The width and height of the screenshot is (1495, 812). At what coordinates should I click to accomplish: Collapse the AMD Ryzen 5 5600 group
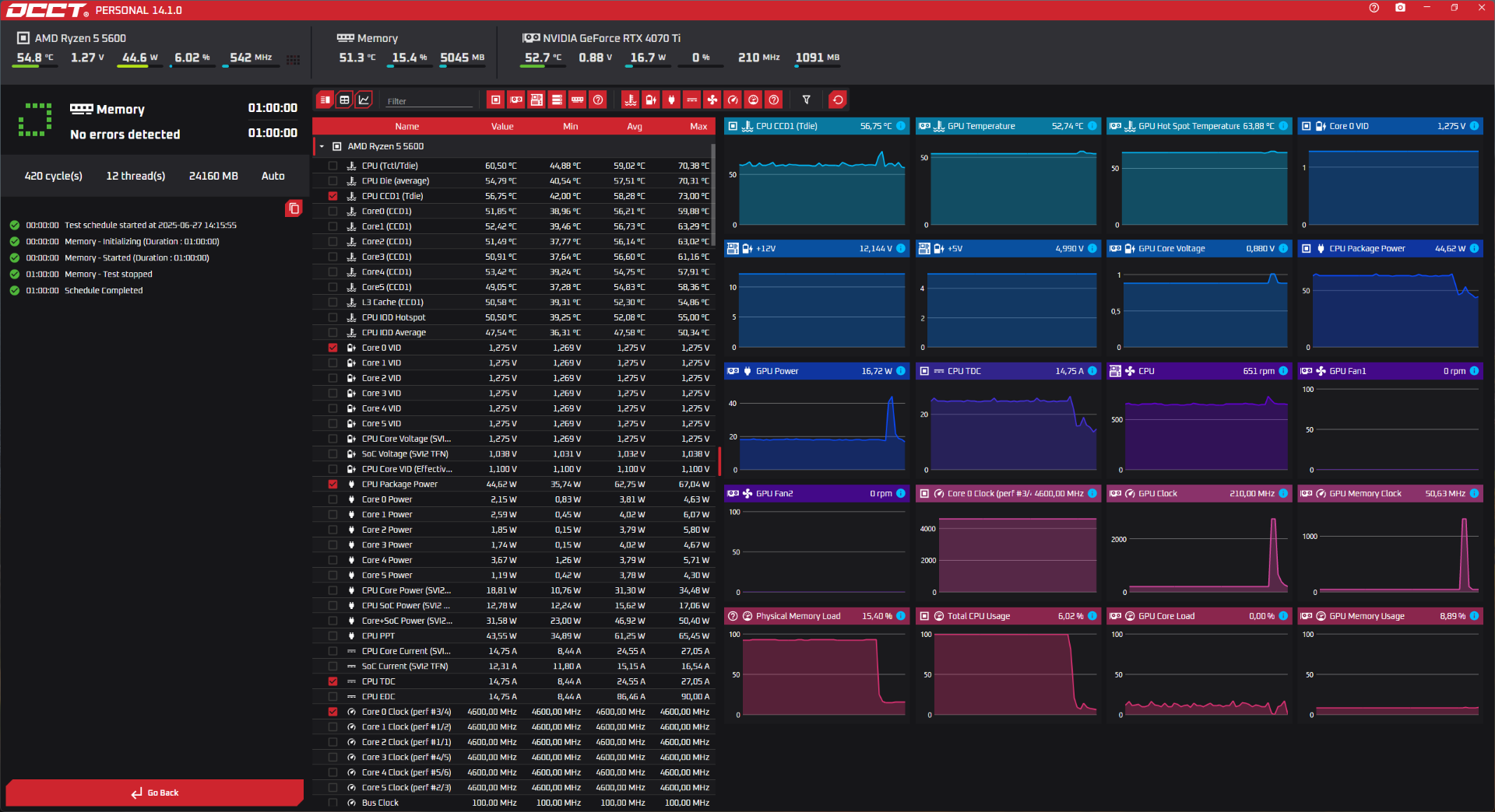click(x=322, y=146)
